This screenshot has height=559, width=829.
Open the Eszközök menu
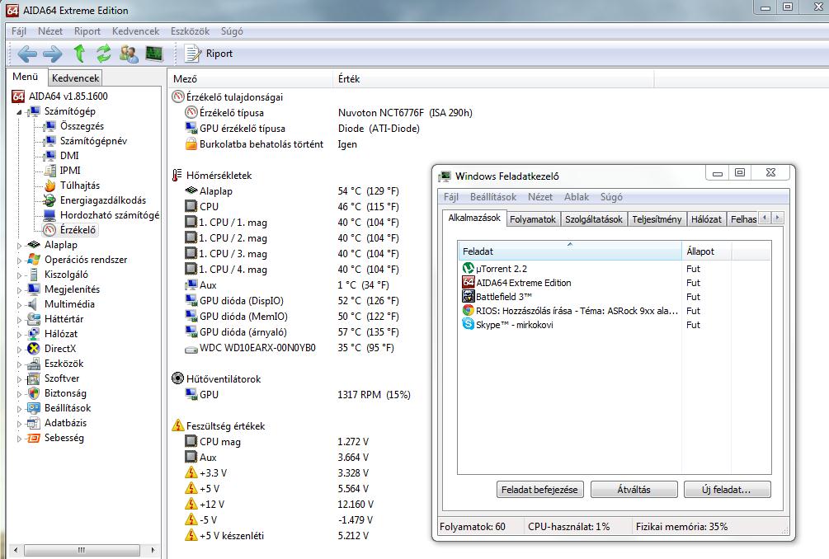click(x=191, y=31)
